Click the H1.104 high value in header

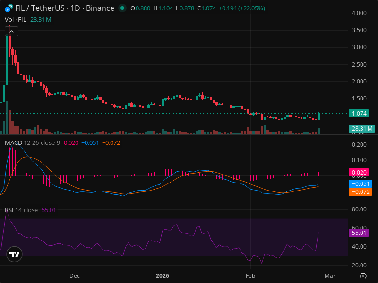coord(163,8)
